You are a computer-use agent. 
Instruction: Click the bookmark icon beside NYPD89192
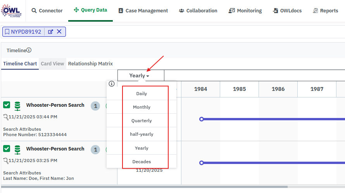[x=7, y=32]
